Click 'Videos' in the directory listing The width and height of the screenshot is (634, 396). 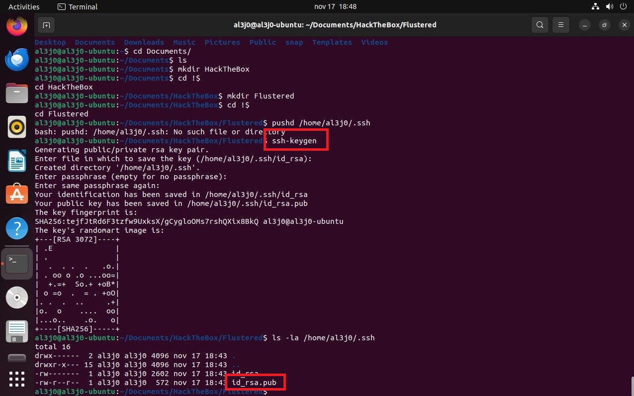coord(374,42)
